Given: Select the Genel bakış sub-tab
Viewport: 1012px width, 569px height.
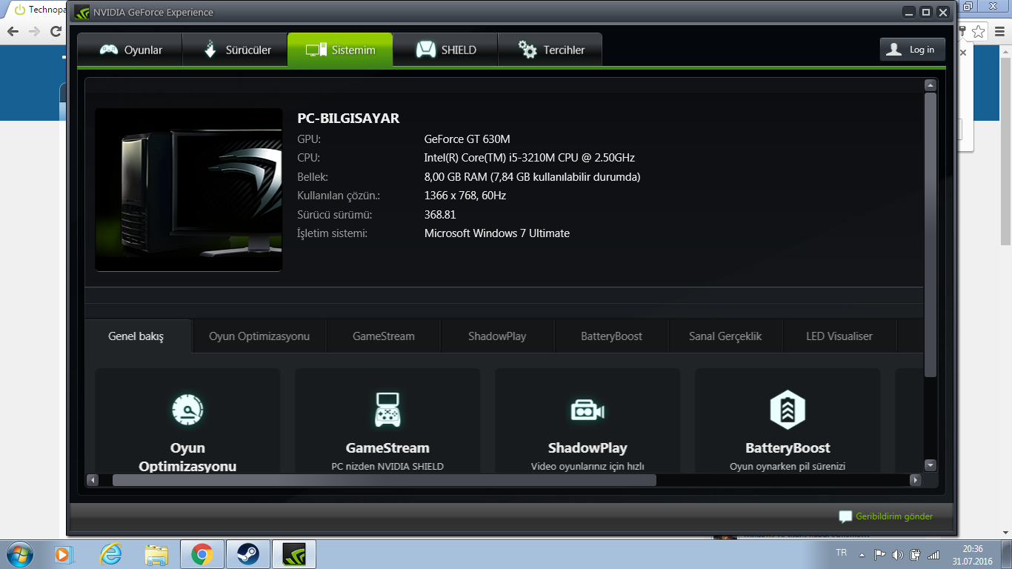Looking at the screenshot, I should coord(136,336).
